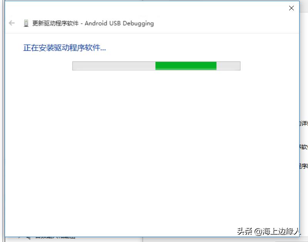The image size is (308, 242).
Task: Close the driver update wizard window
Action: click(x=291, y=8)
